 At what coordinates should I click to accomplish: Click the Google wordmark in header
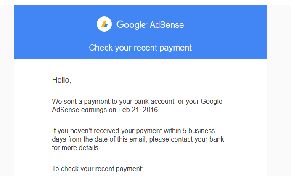click(x=131, y=25)
